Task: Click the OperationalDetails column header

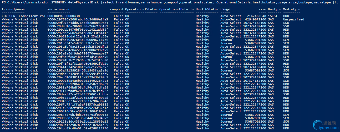Action: click(176, 9)
